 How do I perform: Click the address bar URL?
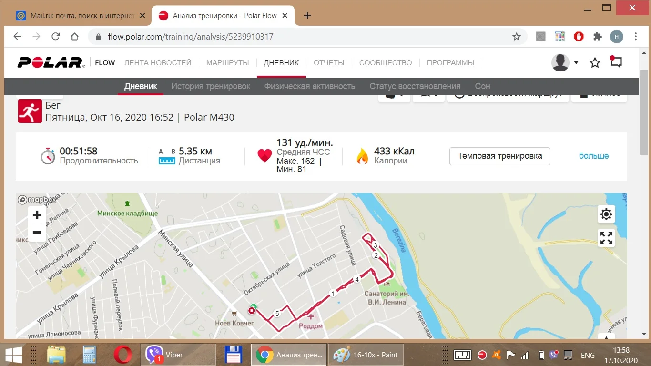coord(191,37)
